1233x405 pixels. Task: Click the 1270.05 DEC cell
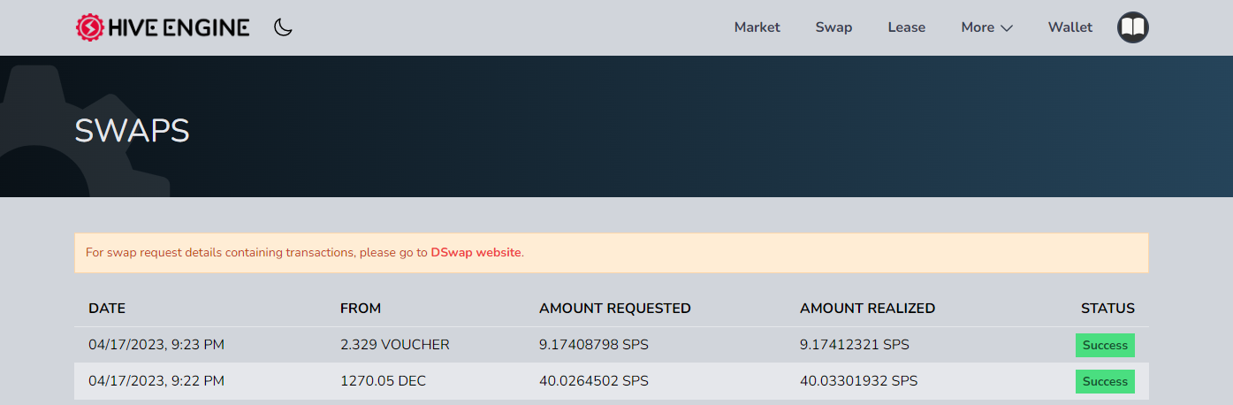(x=383, y=381)
